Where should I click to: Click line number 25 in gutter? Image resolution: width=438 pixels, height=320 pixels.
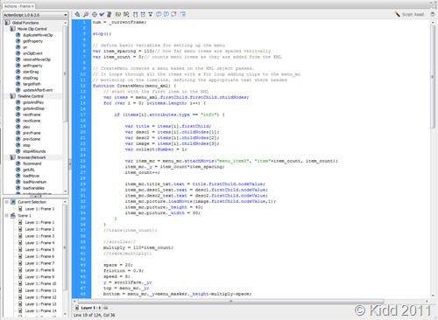(x=82, y=161)
